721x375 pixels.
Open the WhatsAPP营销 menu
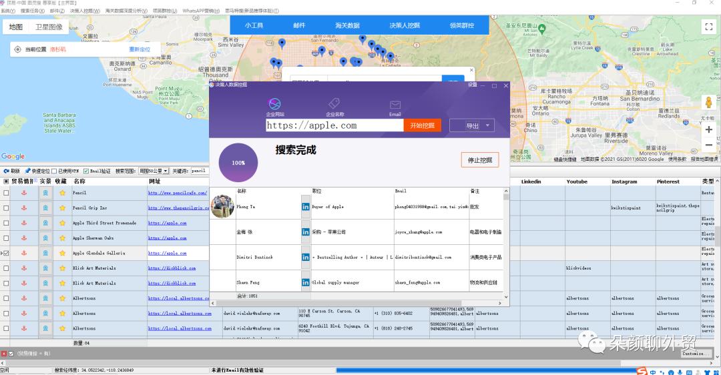tap(201, 11)
